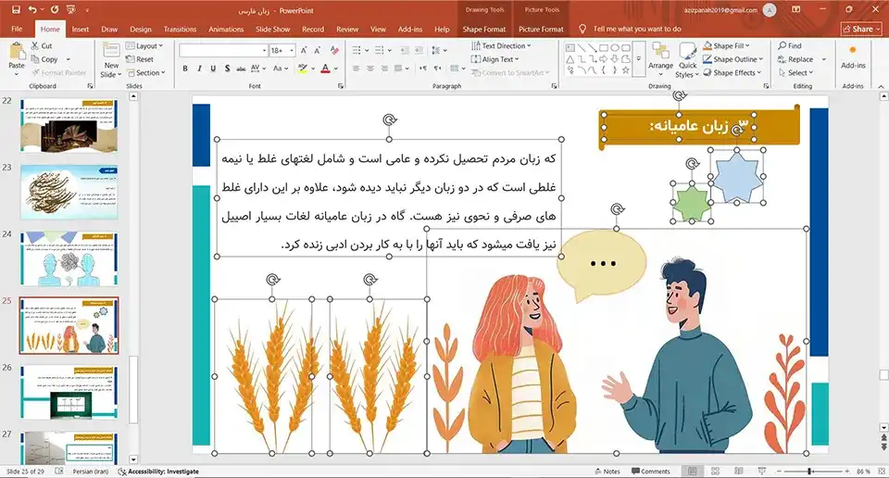Switch to Transitions tab
Image resolution: width=889 pixels, height=478 pixels.
(x=180, y=29)
